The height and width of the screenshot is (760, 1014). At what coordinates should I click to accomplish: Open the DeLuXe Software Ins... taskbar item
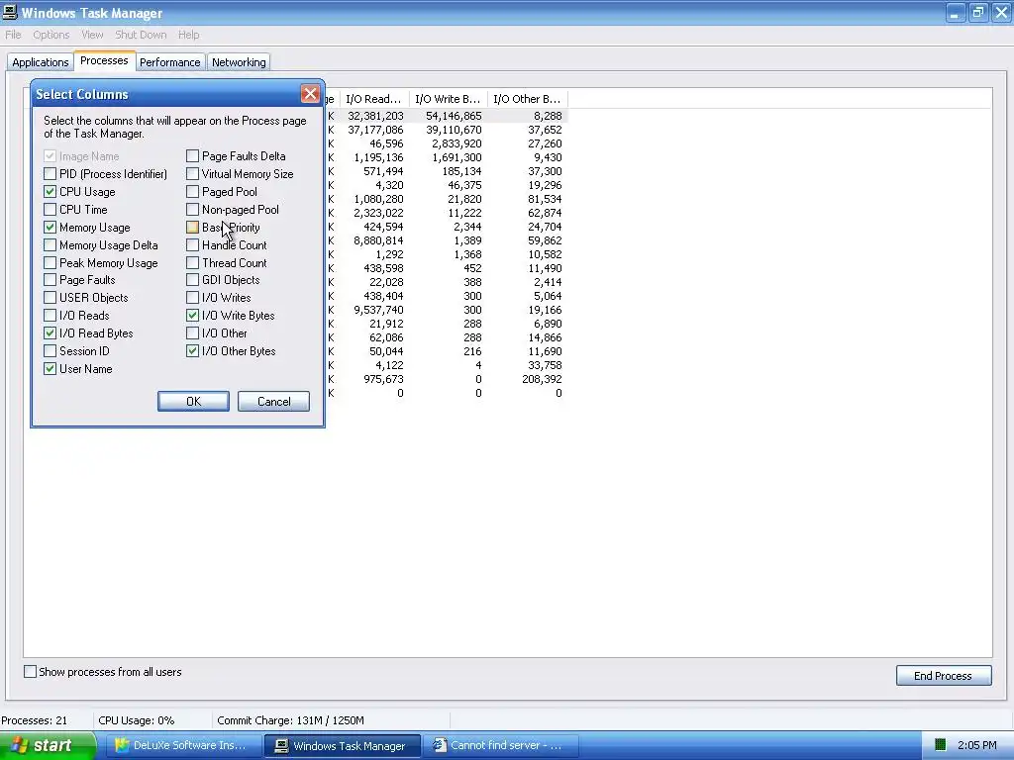tap(182, 745)
